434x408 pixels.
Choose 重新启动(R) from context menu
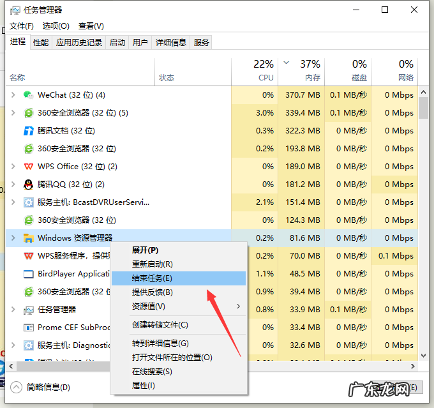point(179,264)
